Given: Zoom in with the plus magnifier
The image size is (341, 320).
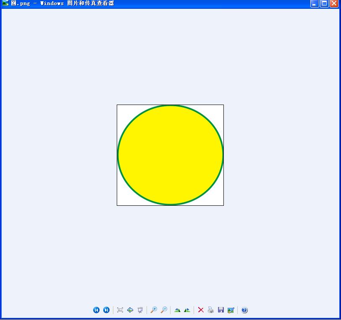Looking at the screenshot, I should click(x=154, y=310).
